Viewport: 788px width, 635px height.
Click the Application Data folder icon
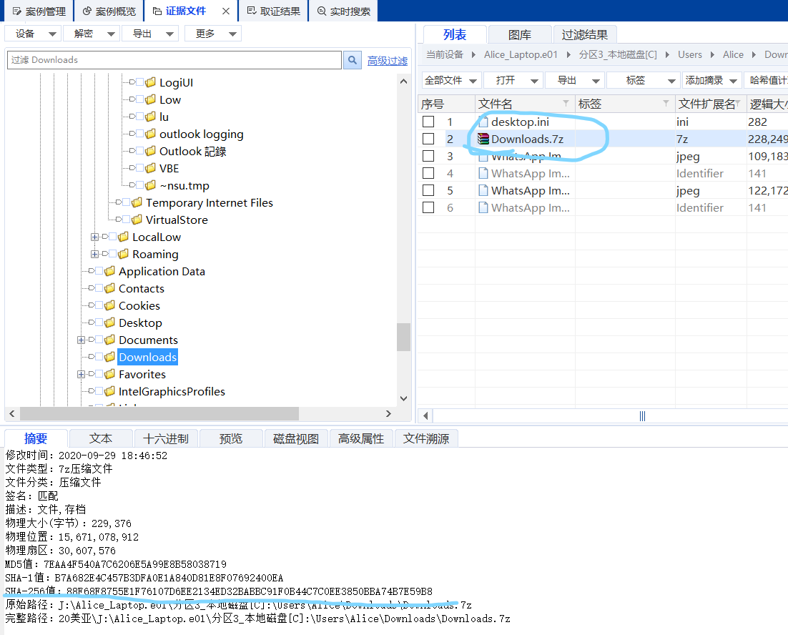(109, 271)
